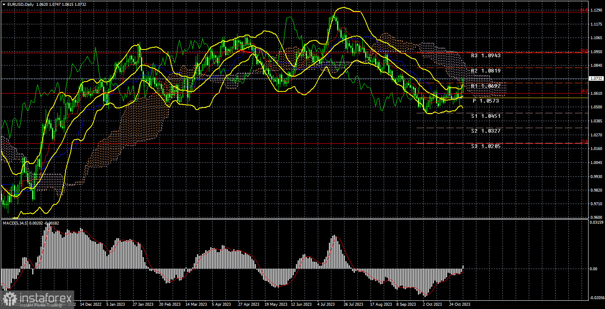This screenshot has width=605, height=309.
Task: Click the 38.2 Fibonacci level label
Action: pos(584,92)
